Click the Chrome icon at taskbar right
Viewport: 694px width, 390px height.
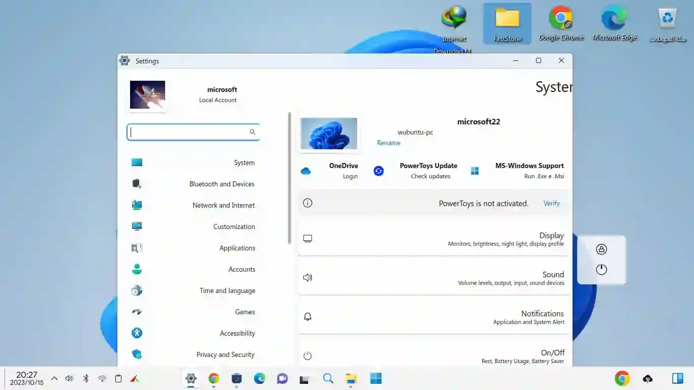(x=622, y=378)
